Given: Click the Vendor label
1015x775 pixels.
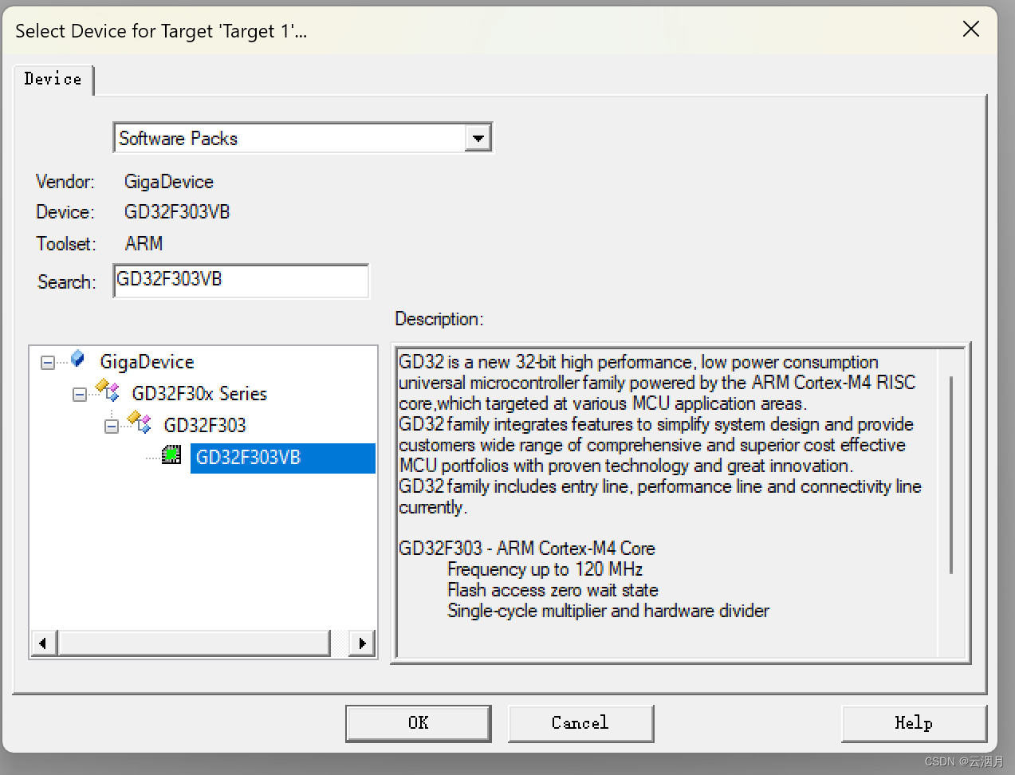Looking at the screenshot, I should pos(65,182).
